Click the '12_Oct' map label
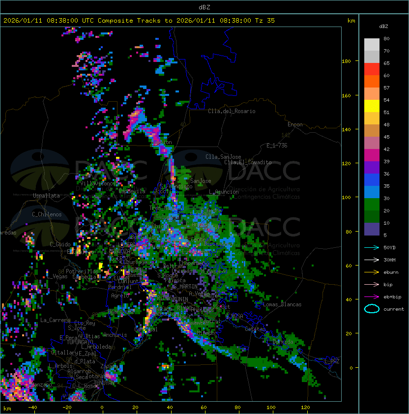409x414 pixels. click(x=221, y=307)
